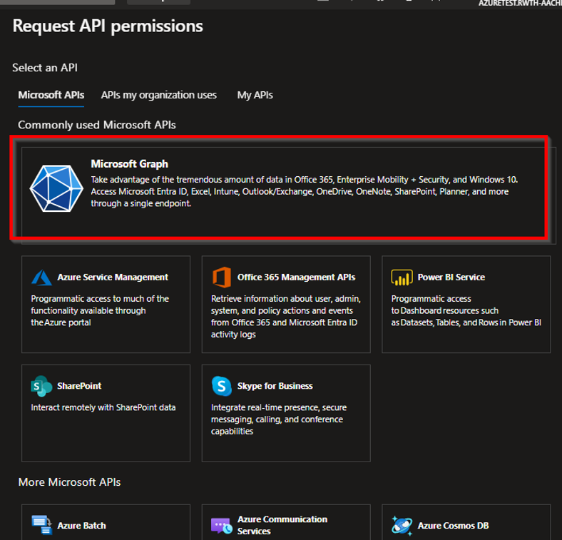Click the Office 365 Management APIs icon
Viewport: 562px width, 540px height.
[x=222, y=277]
